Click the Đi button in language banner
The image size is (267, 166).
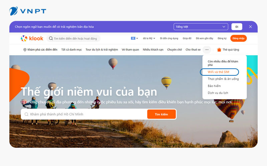(x=237, y=27)
